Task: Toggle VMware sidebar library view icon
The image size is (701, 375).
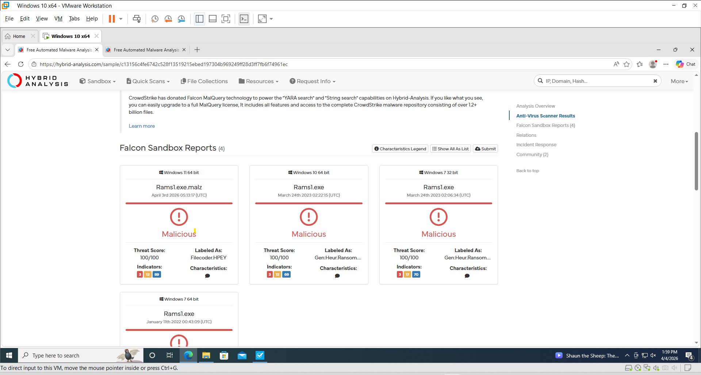Action: [x=199, y=19]
